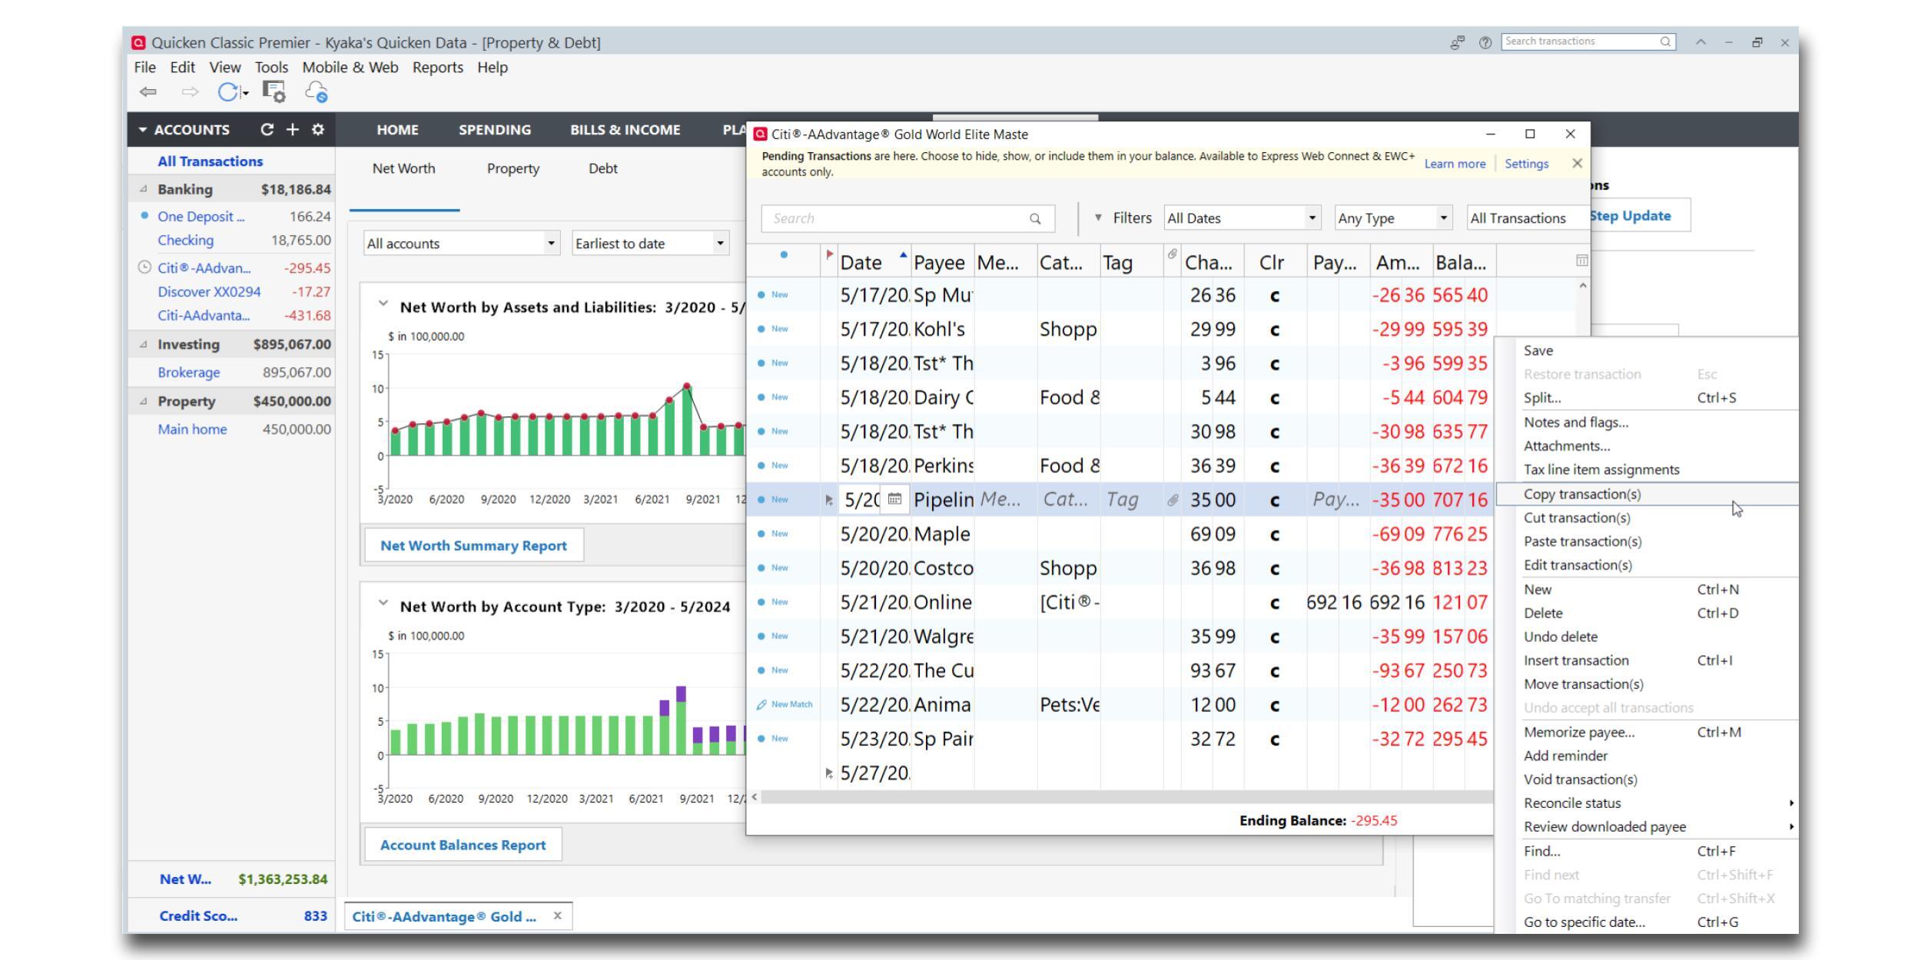Click the back arrow navigation icon
Viewport: 1921px width, 960px height.
click(148, 93)
